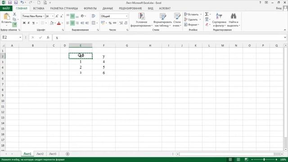Open Условное форматирование menu

tap(141, 20)
